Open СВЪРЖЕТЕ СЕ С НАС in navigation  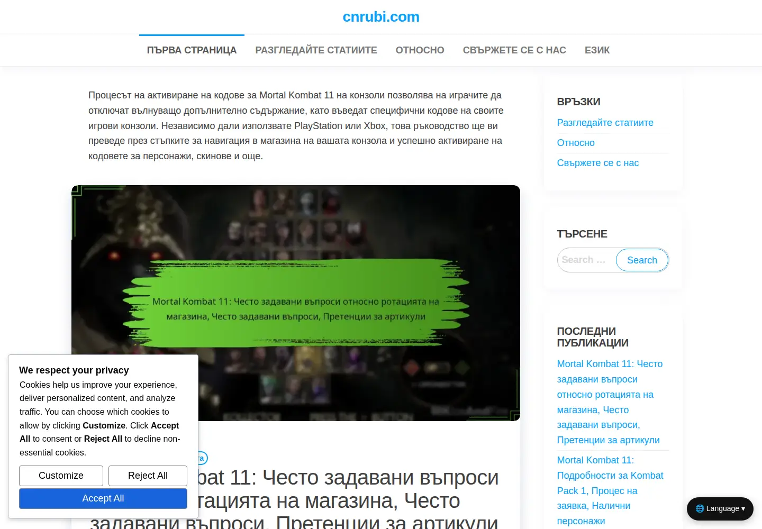514,50
